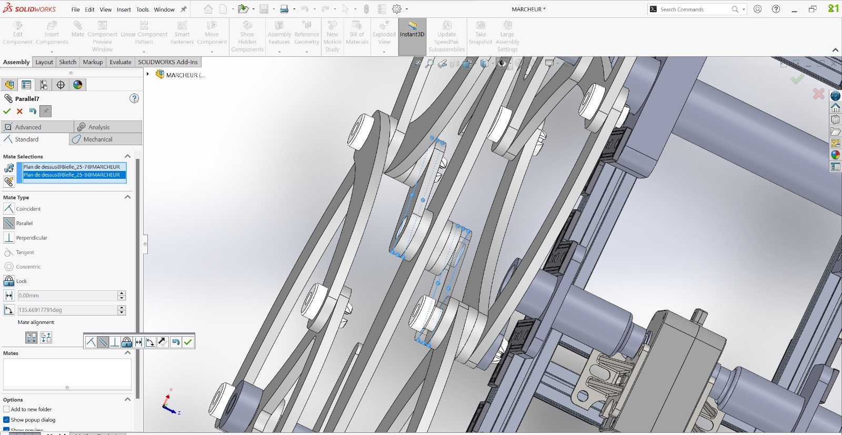Viewport: 842px width, 435px height.
Task: Tick the Add to new folder checkbox
Action: click(6, 409)
